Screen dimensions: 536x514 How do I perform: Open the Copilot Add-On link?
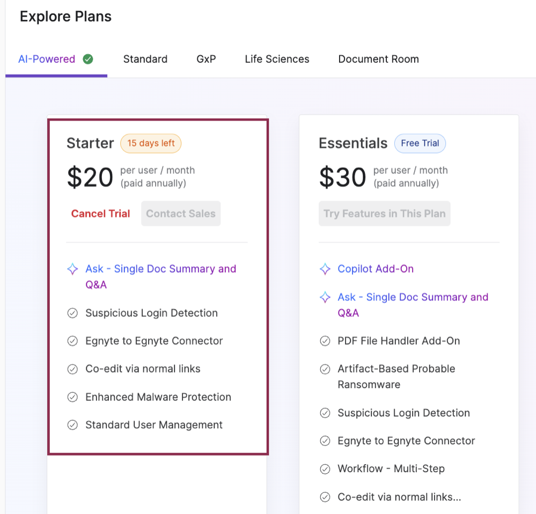(376, 269)
